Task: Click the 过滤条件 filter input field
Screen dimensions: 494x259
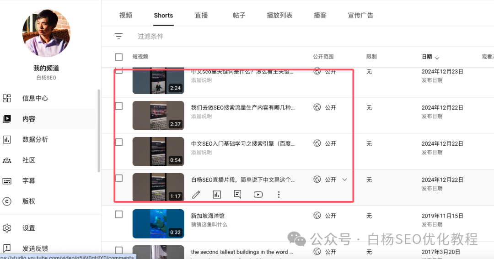Action: click(x=150, y=37)
